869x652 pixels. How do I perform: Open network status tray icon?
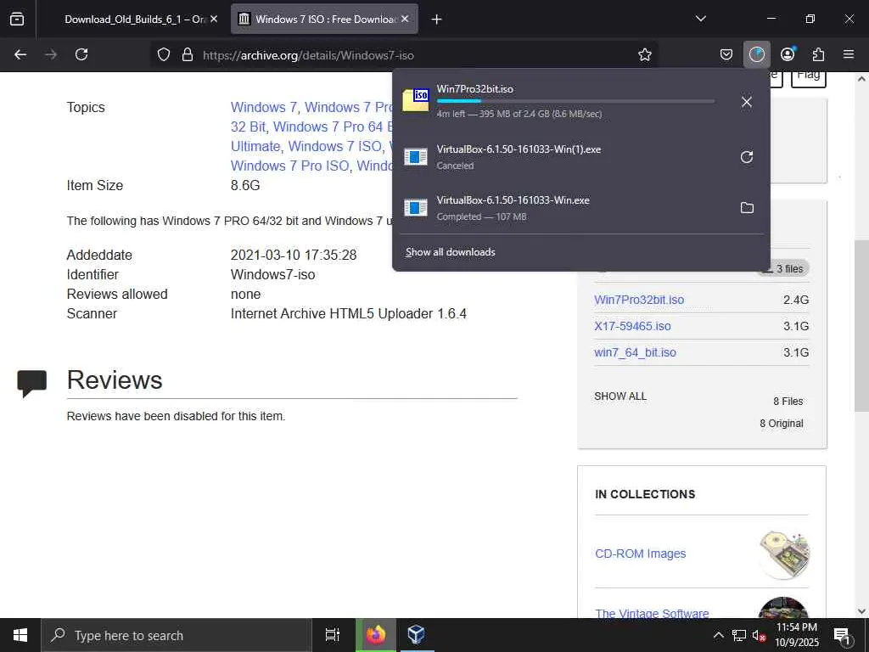(738, 635)
